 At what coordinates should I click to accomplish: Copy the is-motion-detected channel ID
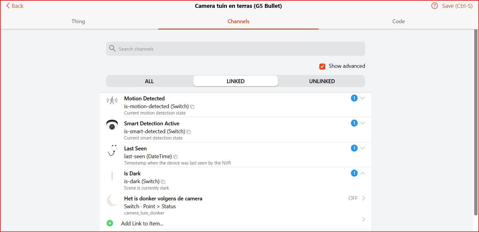(192, 107)
